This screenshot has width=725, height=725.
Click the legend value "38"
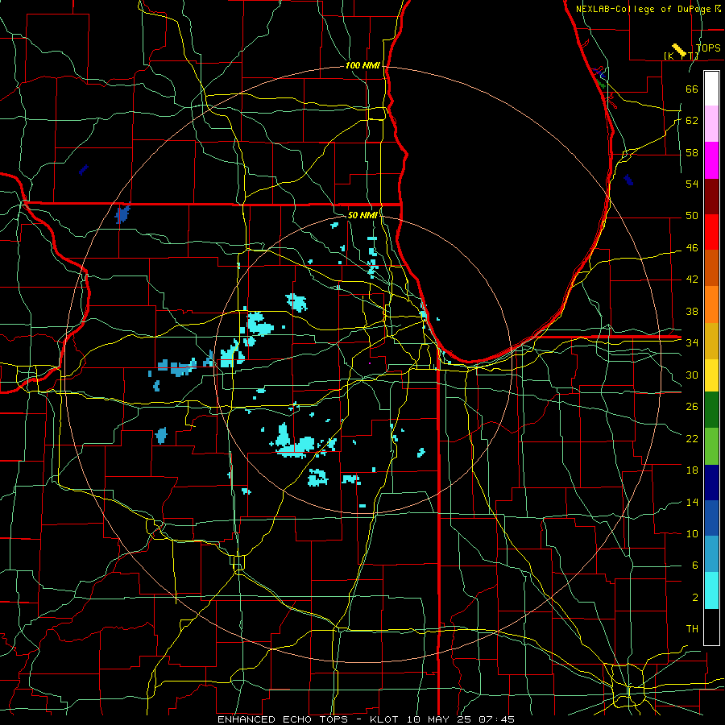click(692, 311)
